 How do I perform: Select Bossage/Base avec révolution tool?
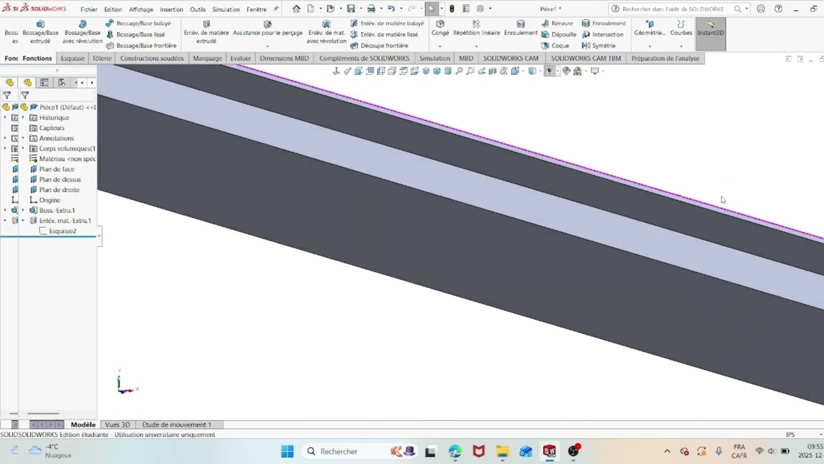(x=82, y=32)
